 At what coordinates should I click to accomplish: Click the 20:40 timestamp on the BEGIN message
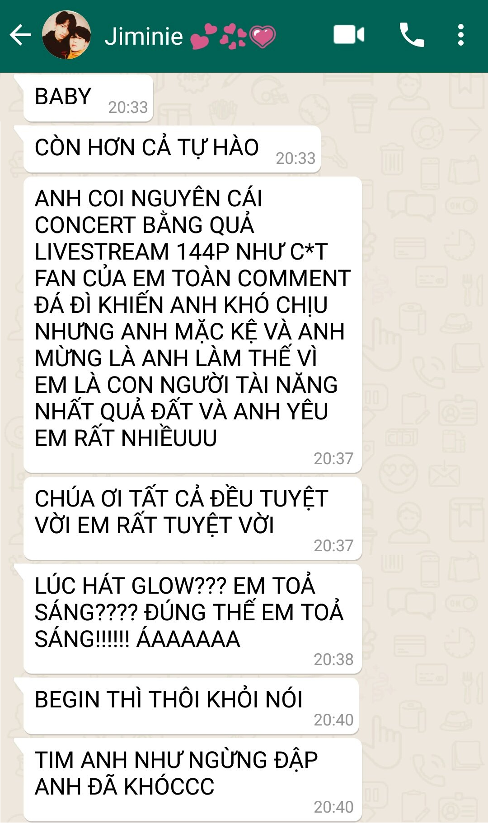click(333, 720)
